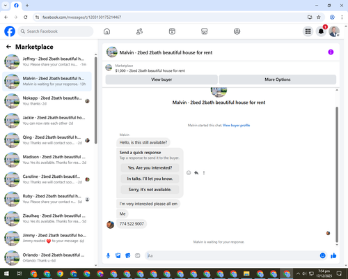Screen dimensions: 348x279
Task: Reply to the quick response message
Action: [x=196, y=173]
